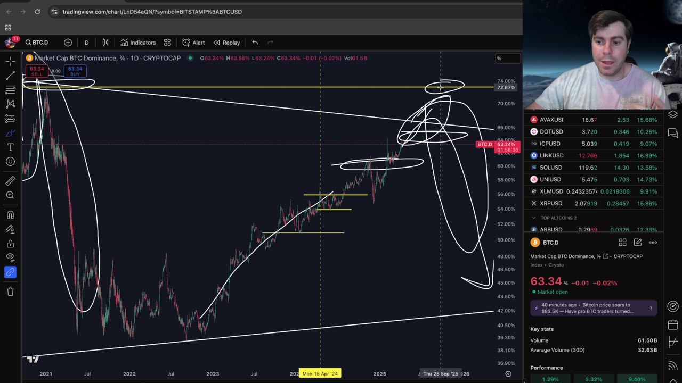Select XRPUSD in the watchlist
The image size is (682, 383).
594,203
